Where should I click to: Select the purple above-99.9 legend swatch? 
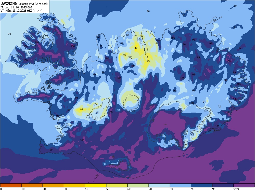244,185
